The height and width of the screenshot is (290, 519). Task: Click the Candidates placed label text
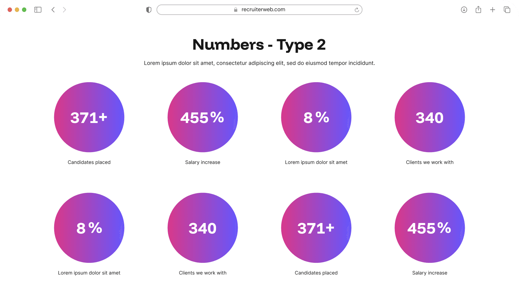tap(89, 162)
